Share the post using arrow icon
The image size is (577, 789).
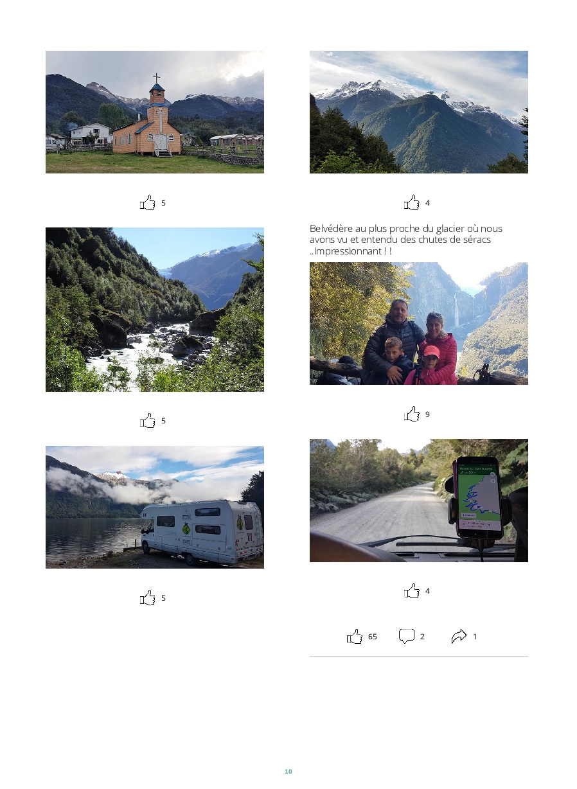(459, 637)
